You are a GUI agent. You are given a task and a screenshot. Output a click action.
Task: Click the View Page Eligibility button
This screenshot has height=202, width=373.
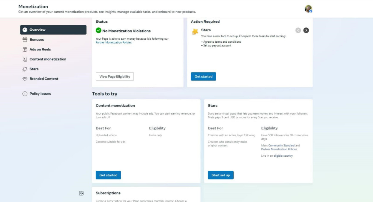click(115, 77)
